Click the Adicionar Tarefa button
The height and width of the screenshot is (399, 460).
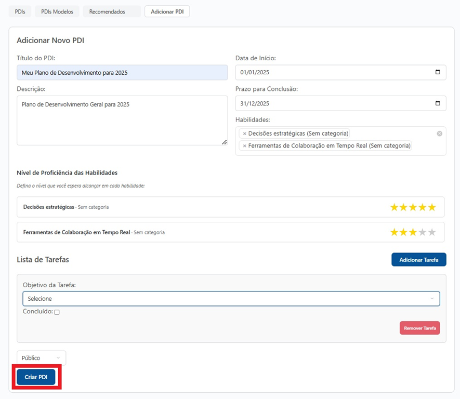tap(418, 260)
